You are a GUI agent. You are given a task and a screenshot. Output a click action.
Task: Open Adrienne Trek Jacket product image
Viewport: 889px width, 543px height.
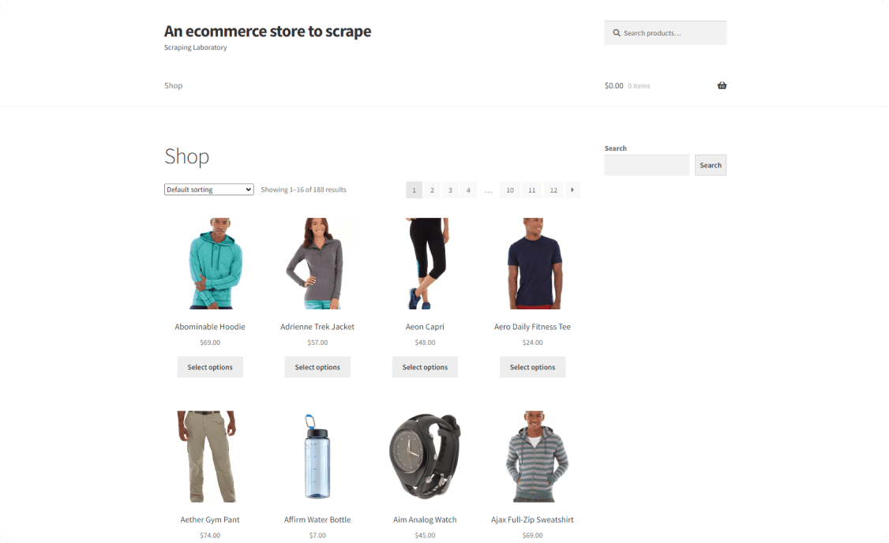[x=317, y=264]
